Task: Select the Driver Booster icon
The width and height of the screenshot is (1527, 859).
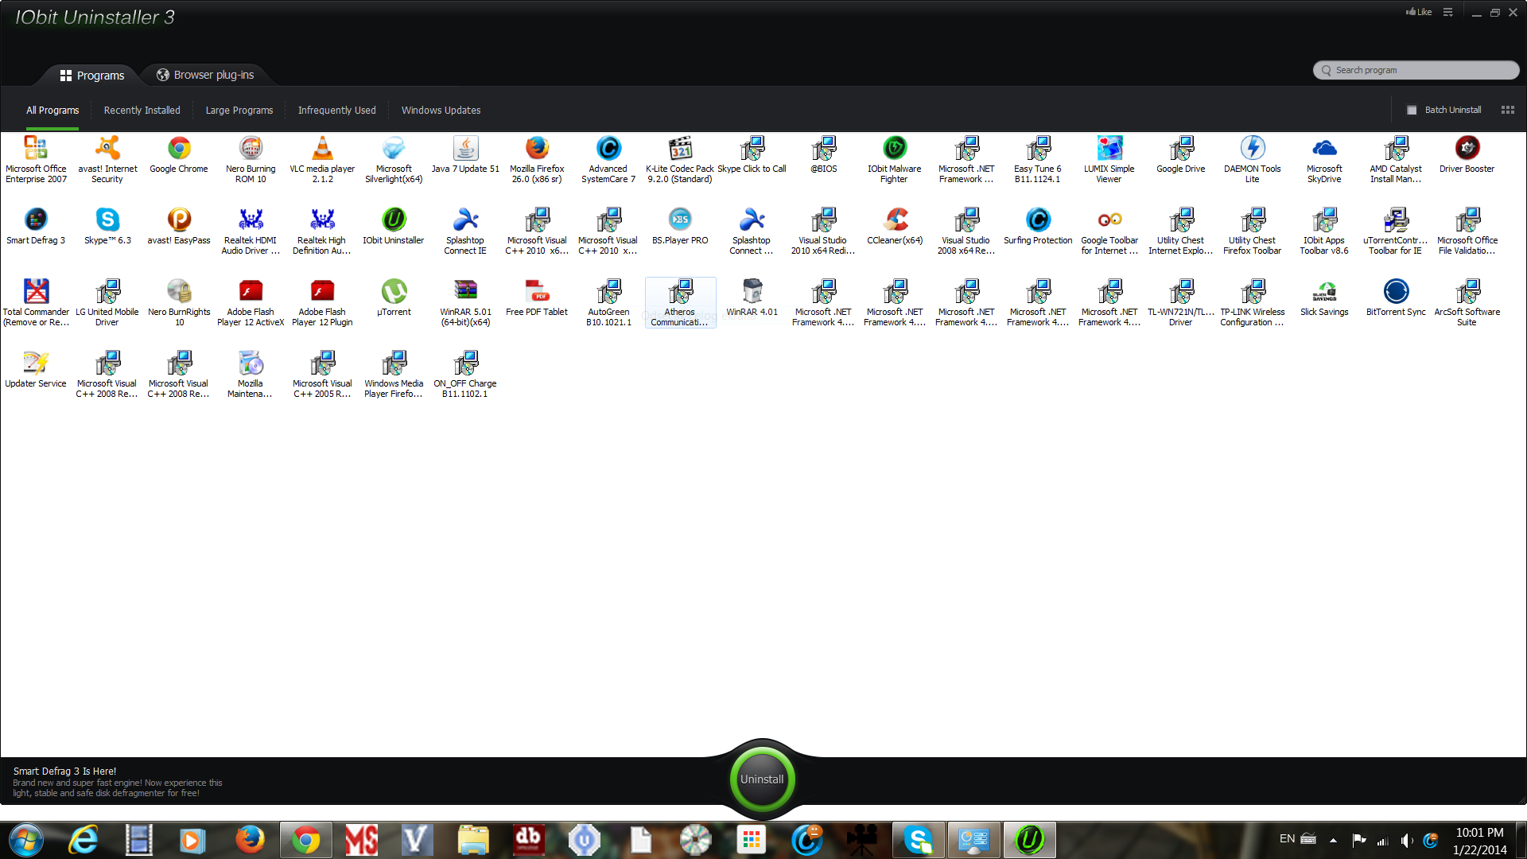Action: click(1467, 149)
